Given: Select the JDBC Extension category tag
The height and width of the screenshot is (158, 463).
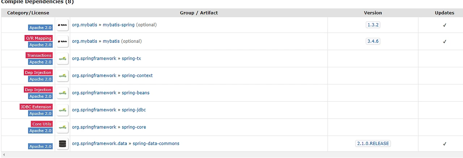Looking at the screenshot, I should click(x=36, y=107).
